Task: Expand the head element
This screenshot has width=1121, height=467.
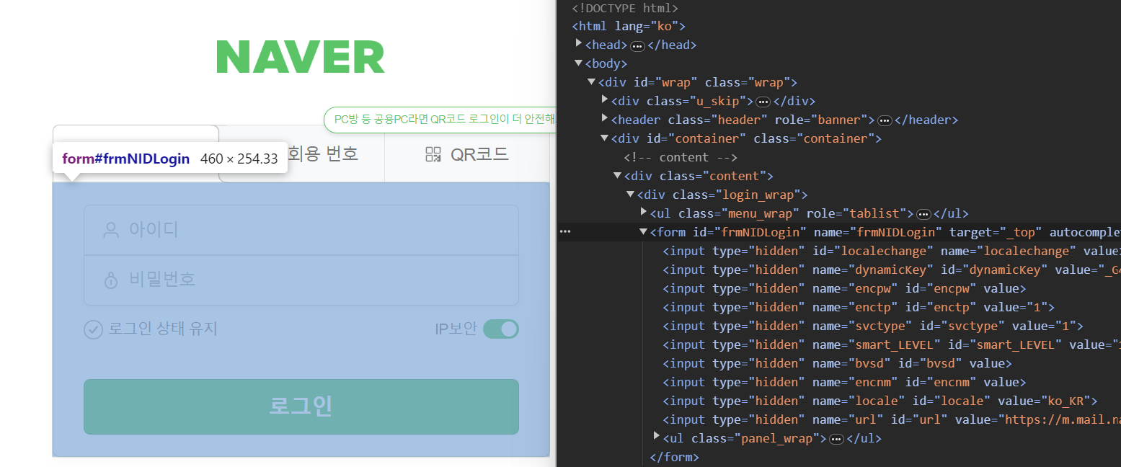Action: pyautogui.click(x=579, y=44)
